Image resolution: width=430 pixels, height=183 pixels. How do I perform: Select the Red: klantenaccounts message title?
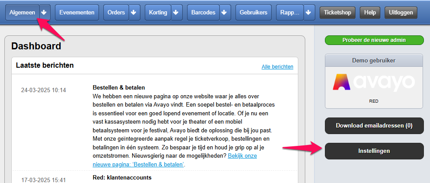[x=122, y=178]
